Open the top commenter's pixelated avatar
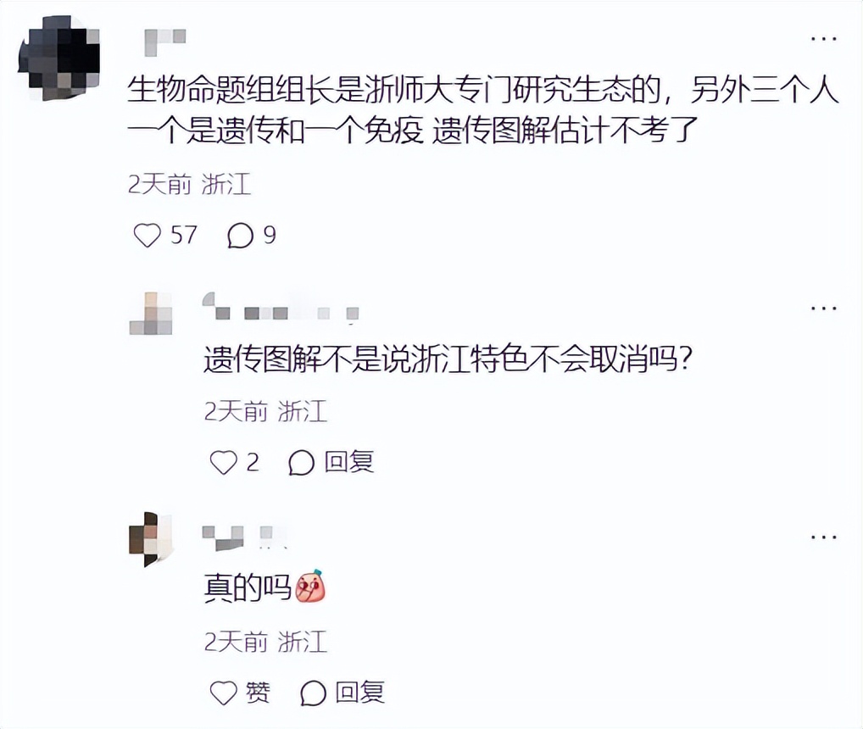 point(59,58)
